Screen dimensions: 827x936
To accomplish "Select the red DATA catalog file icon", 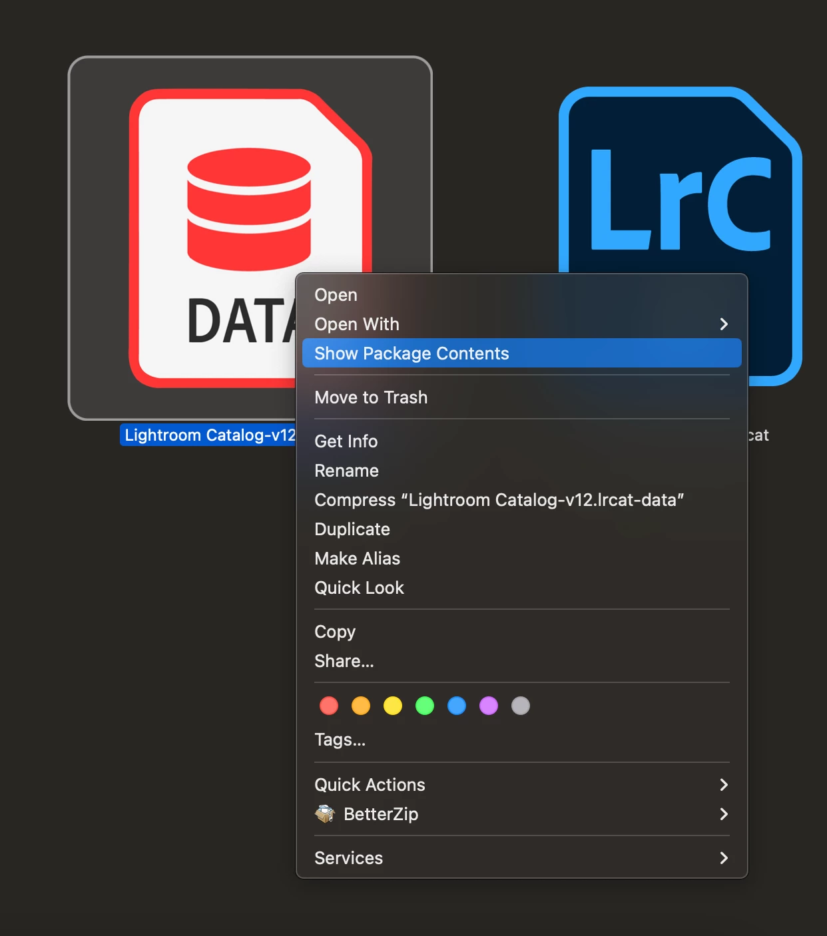I will (250, 238).
